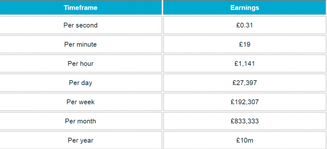Select the Per day cell
Screen dimensions: 327x149
point(81,83)
